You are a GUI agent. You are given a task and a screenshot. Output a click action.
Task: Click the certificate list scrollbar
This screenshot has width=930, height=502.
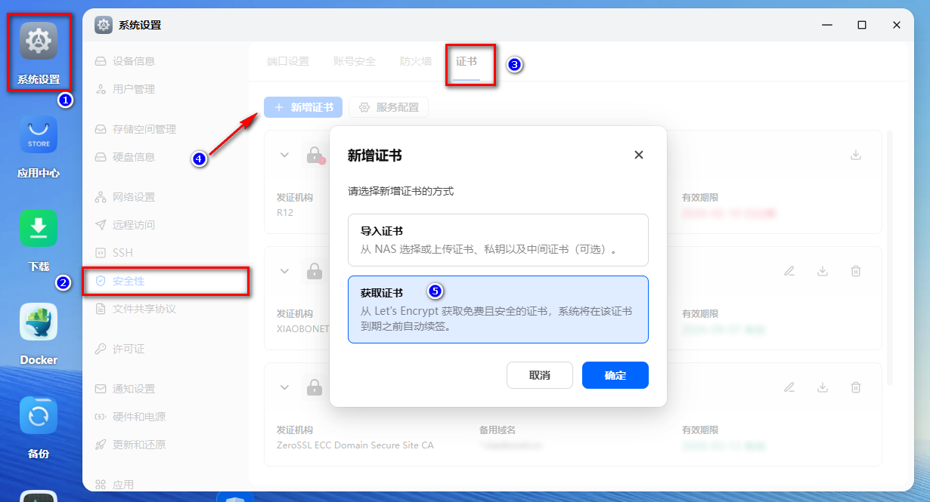coord(890,257)
